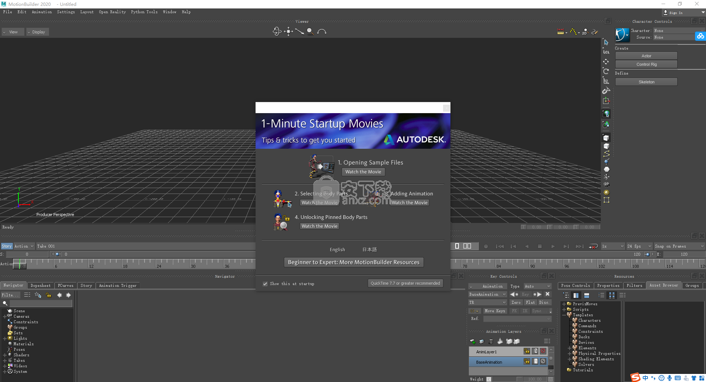Toggle lock on AnimLayer1
The image size is (706, 382).
pyautogui.click(x=527, y=351)
